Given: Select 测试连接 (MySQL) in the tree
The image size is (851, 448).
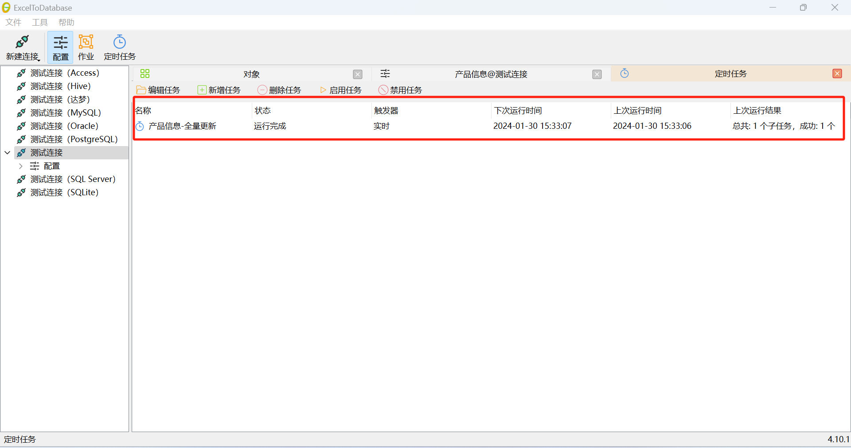Looking at the screenshot, I should click(x=65, y=112).
